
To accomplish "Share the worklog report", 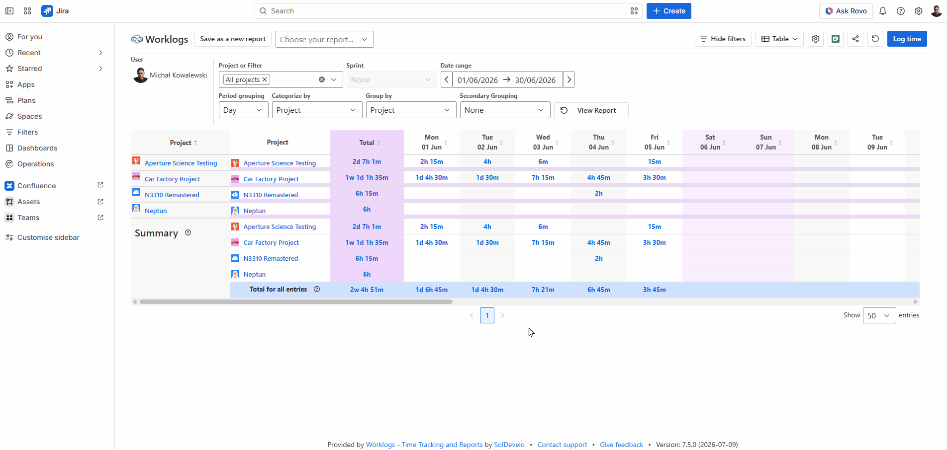I will [x=855, y=39].
